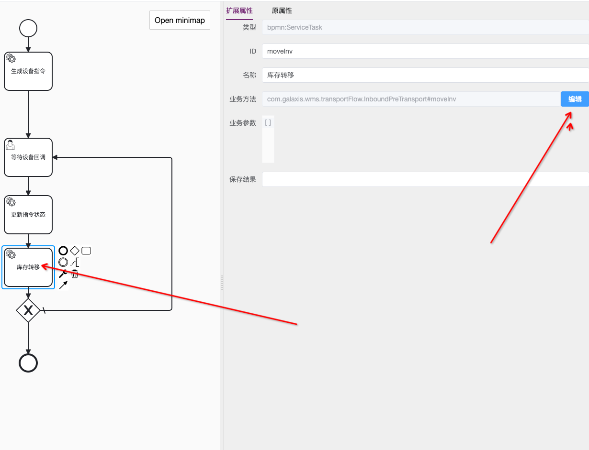Append an end event from the context pad

63,251
